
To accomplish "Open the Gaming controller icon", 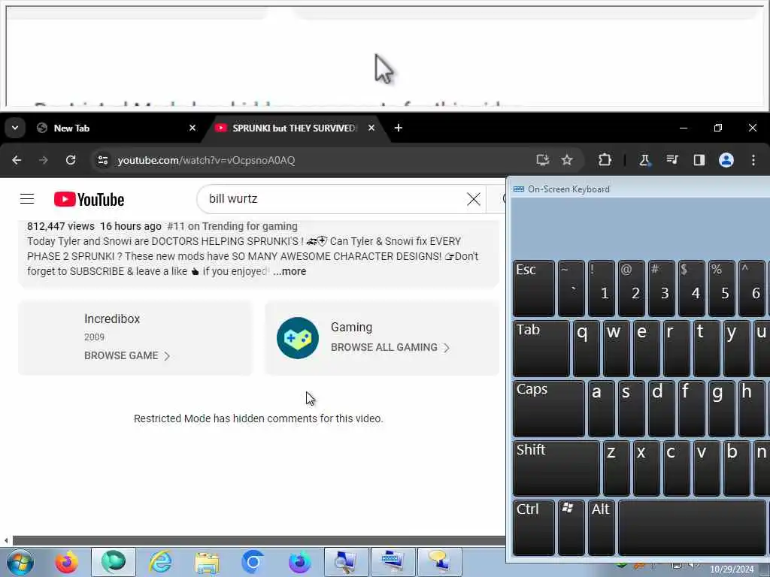I will (298, 337).
